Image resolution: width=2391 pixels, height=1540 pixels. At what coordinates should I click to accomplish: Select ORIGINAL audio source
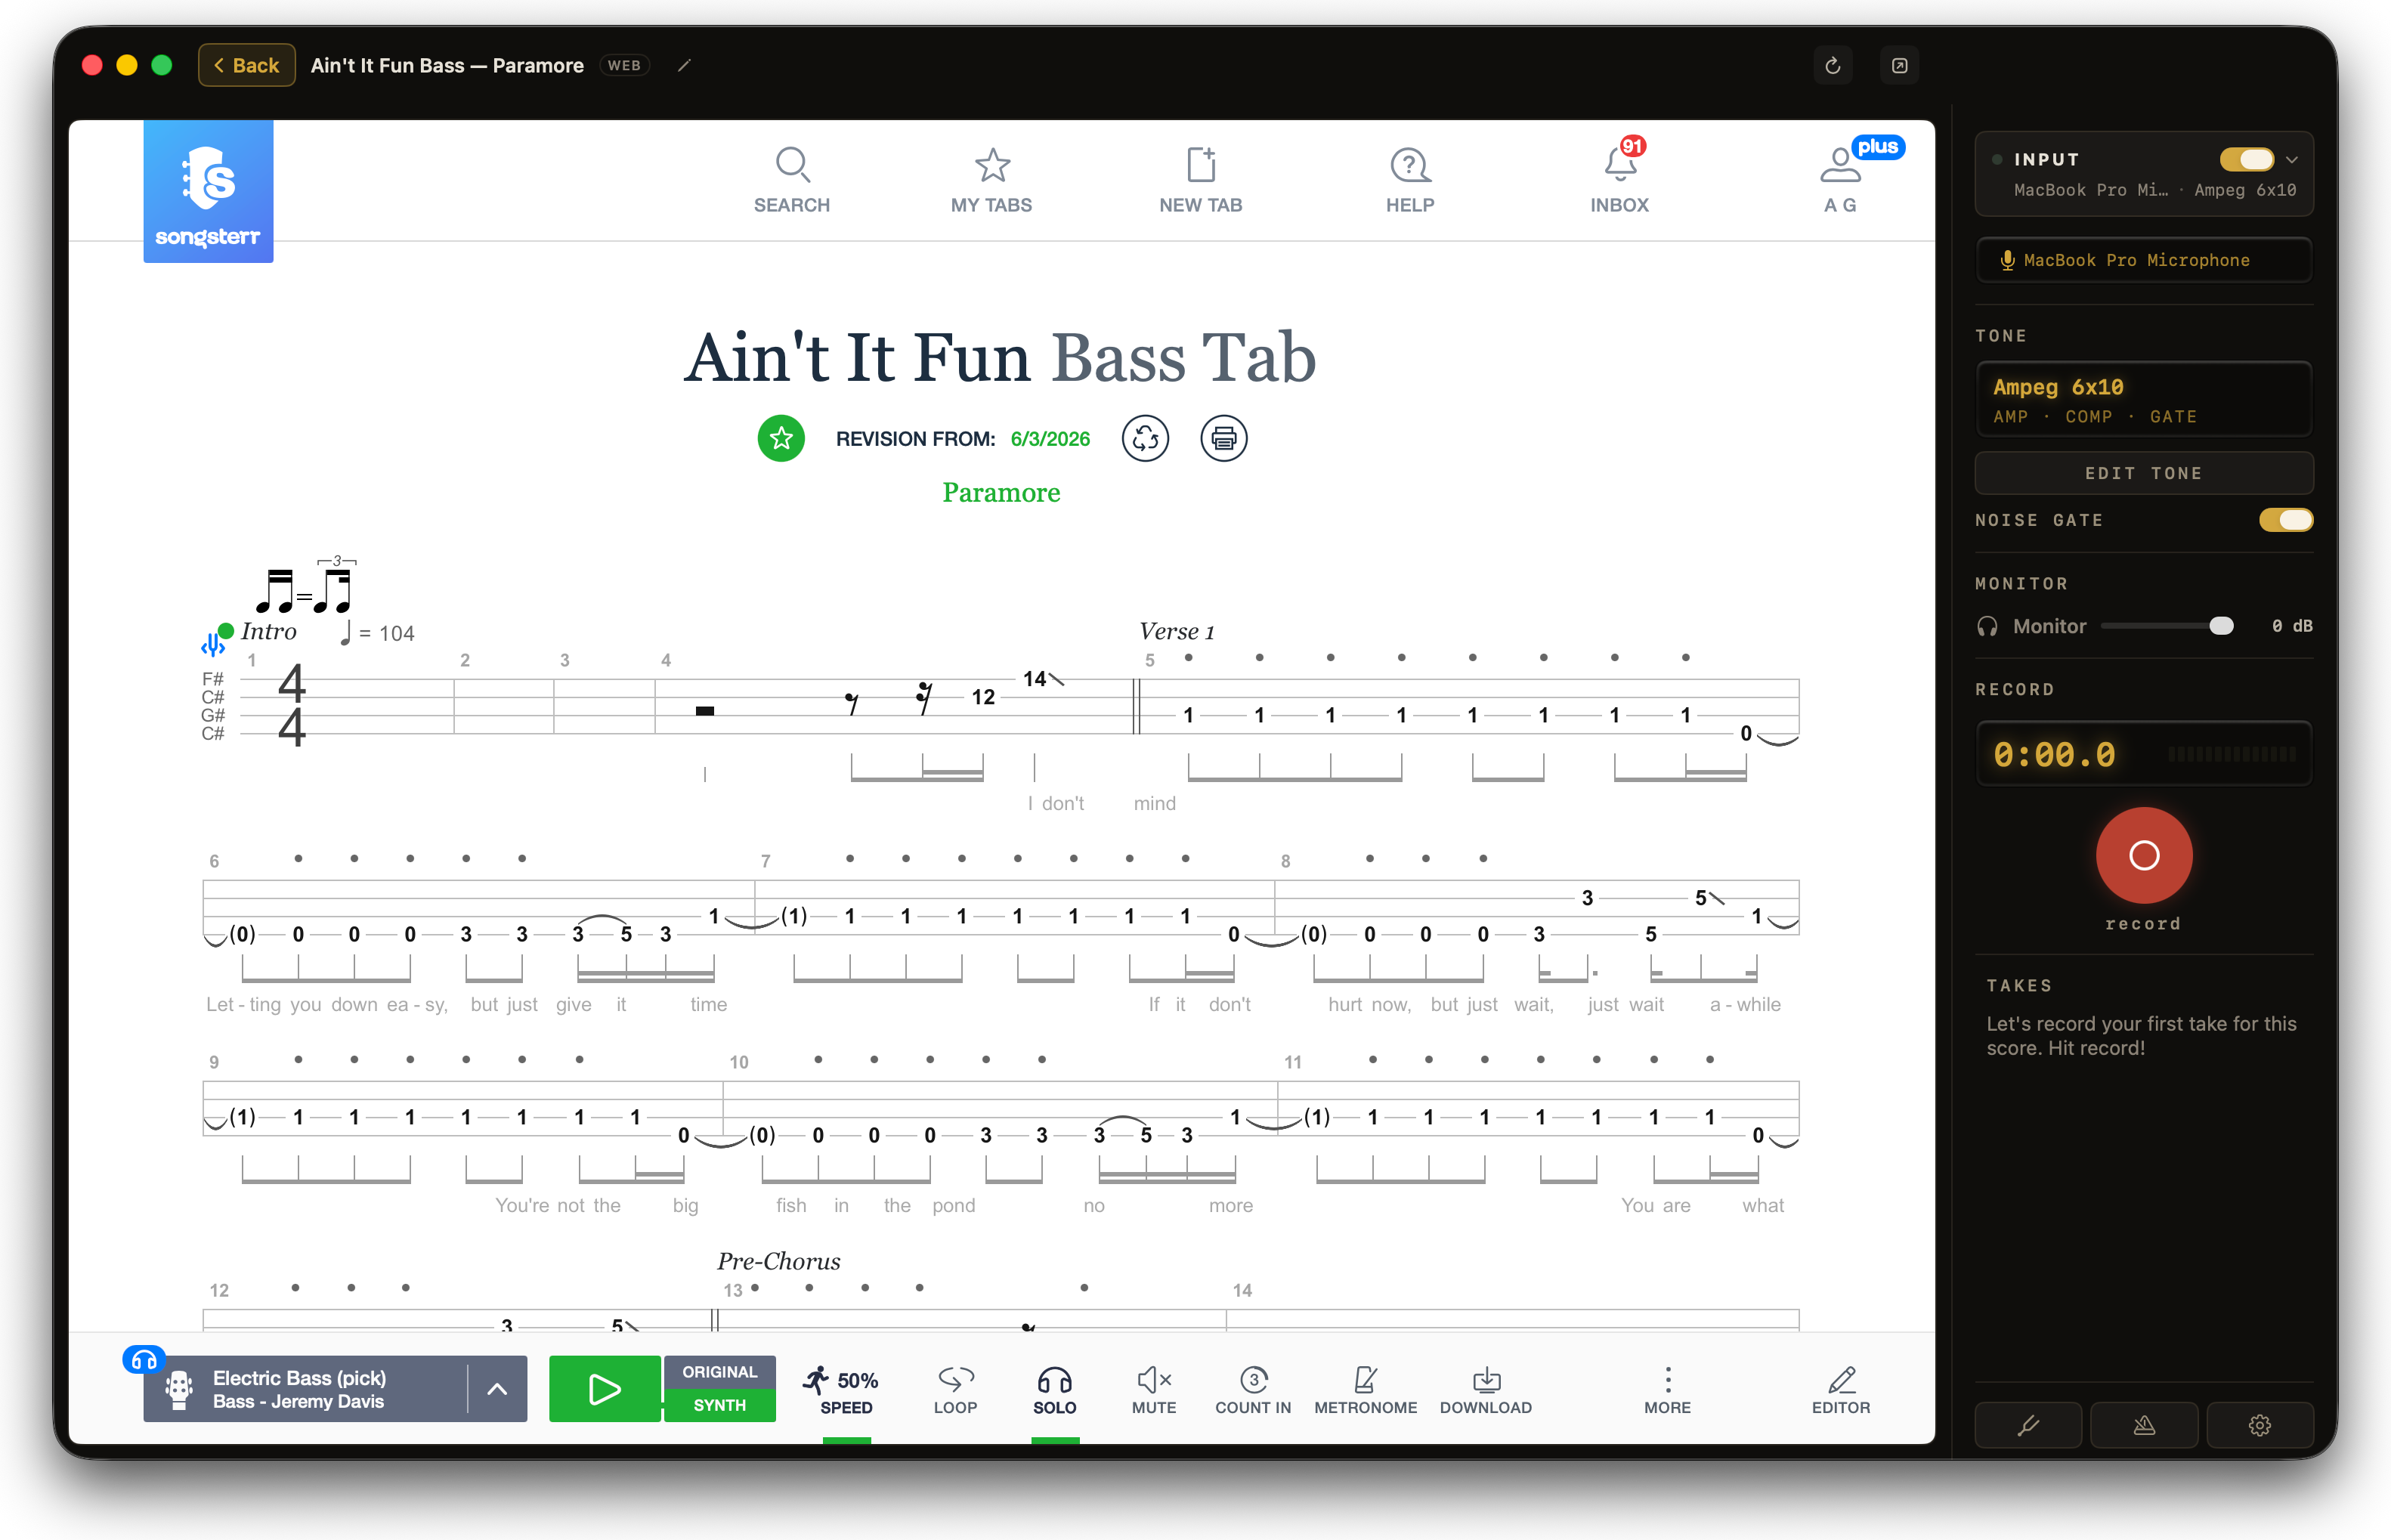(x=719, y=1372)
